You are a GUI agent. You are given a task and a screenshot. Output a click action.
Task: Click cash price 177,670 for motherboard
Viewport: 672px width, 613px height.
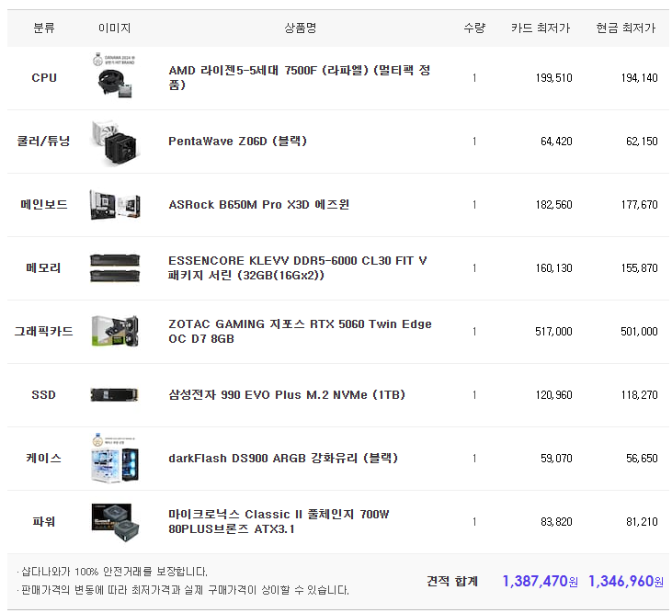click(639, 204)
